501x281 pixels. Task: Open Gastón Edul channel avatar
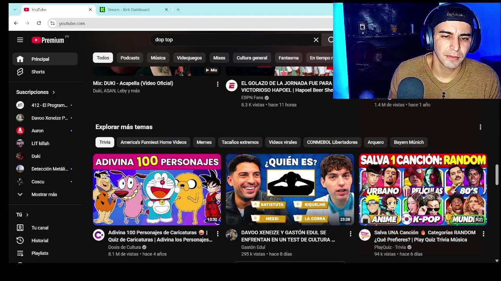tap(231, 235)
